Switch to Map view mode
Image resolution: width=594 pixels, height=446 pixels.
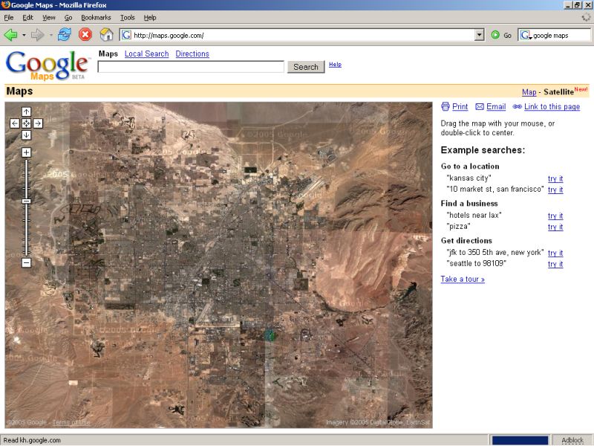529,92
